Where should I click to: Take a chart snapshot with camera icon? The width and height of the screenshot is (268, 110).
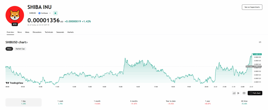244,93
